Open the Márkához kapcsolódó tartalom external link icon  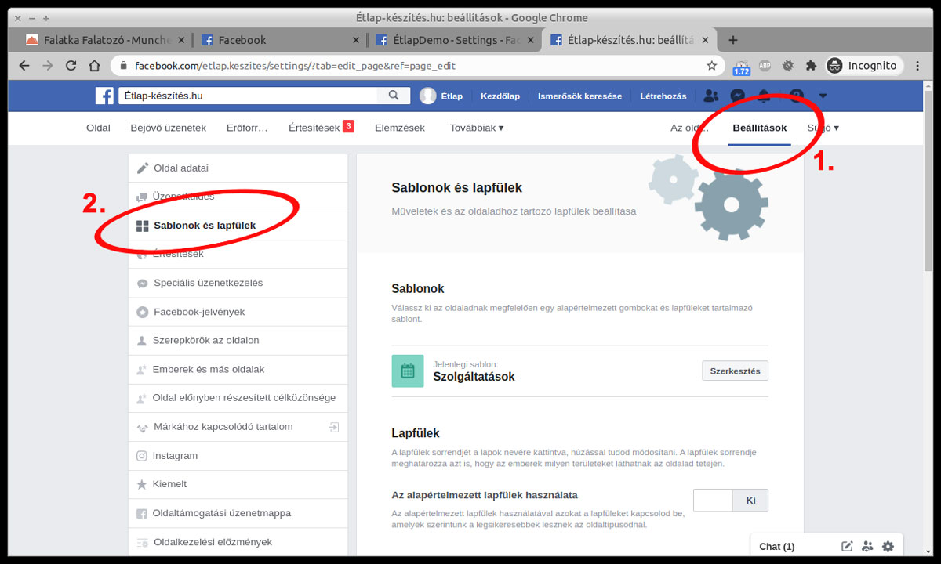[x=334, y=427]
